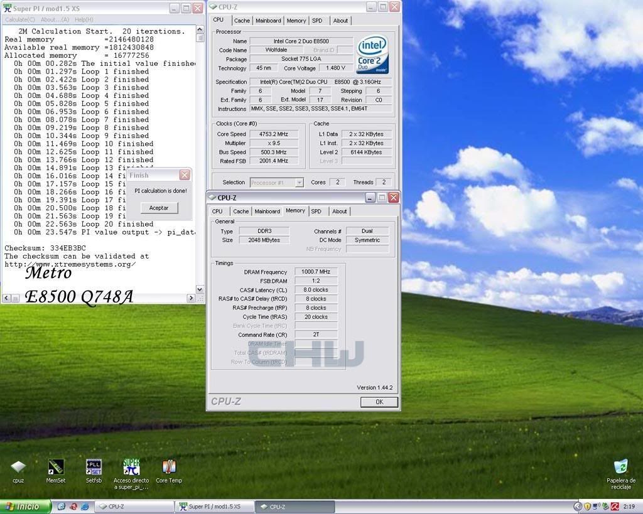The image size is (643, 514).
Task: Click the Command Rate 2T value
Action: 316,335
